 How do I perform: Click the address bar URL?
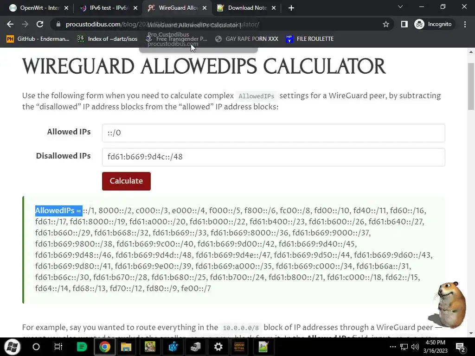tap(162, 24)
